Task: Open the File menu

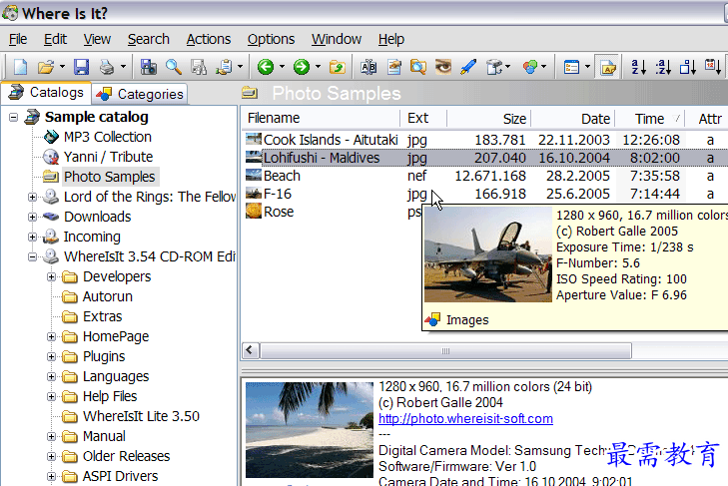Action: tap(18, 39)
